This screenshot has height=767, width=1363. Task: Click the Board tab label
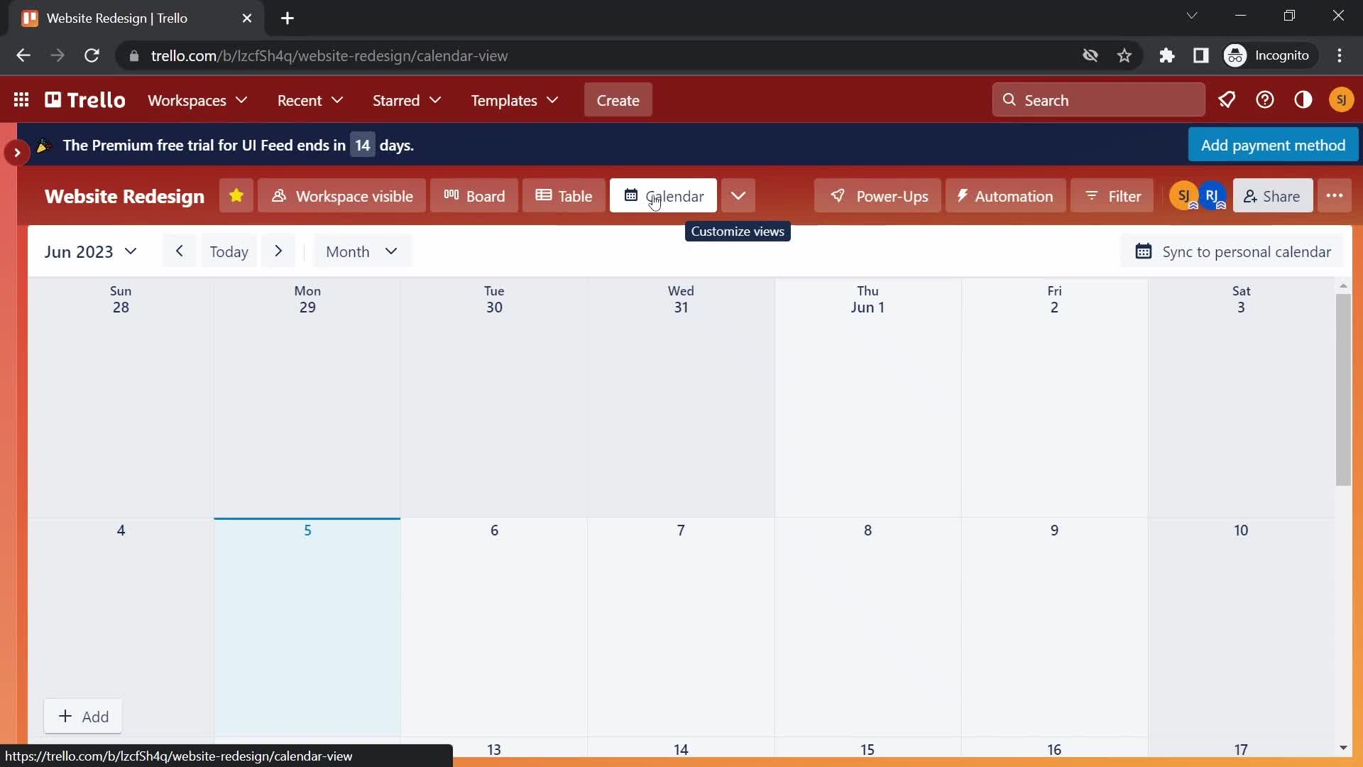(x=487, y=196)
